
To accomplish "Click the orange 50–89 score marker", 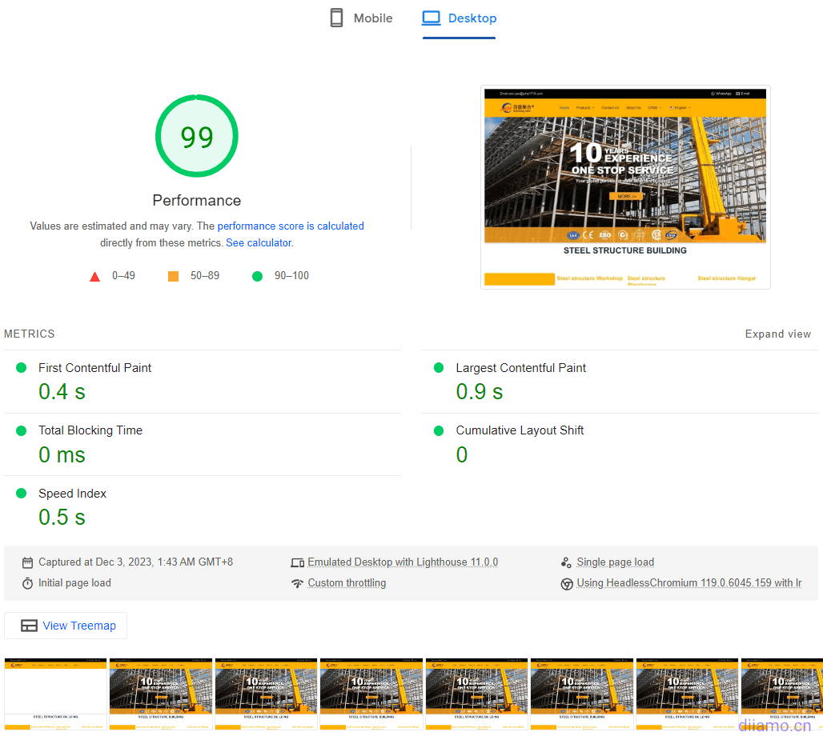I will click(173, 275).
